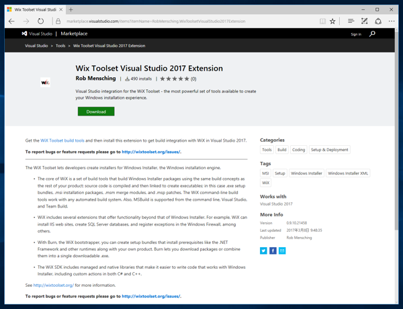Click the star rating row
Screen dimensions: 403x309
(x=175, y=79)
